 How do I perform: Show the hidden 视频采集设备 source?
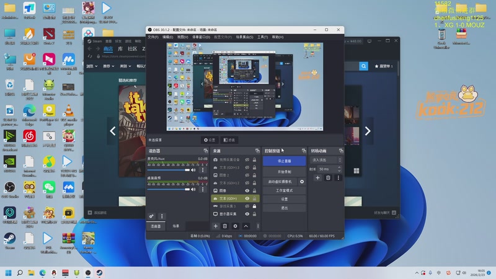click(x=247, y=160)
